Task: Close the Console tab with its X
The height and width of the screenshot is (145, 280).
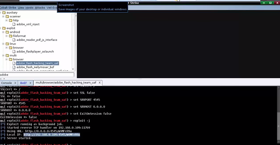Action: point(15,83)
